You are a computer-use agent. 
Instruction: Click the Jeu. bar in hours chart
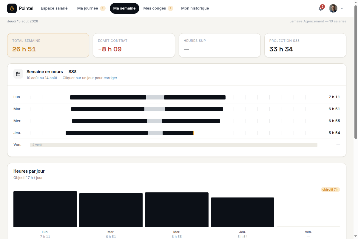243,212
